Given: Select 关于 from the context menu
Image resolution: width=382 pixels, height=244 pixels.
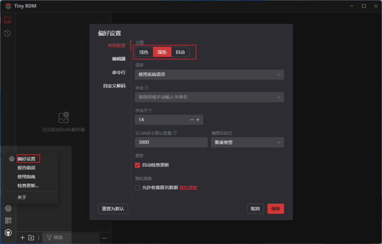Looking at the screenshot, I should (21, 197).
